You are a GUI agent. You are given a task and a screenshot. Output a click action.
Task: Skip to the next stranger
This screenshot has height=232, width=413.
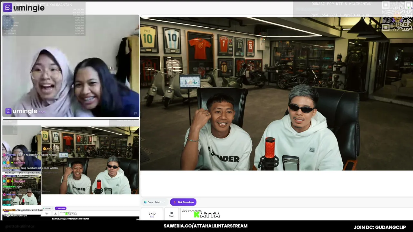(x=152, y=214)
